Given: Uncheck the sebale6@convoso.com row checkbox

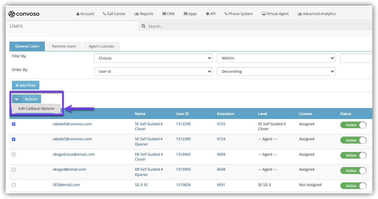Looking at the screenshot, I should point(14,124).
